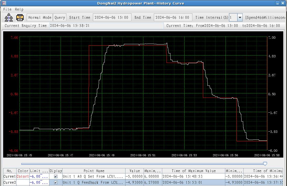Viewport: 287px width, 186px height.
Task: Toggle display checkbox for Curve2
Action: coord(56,182)
